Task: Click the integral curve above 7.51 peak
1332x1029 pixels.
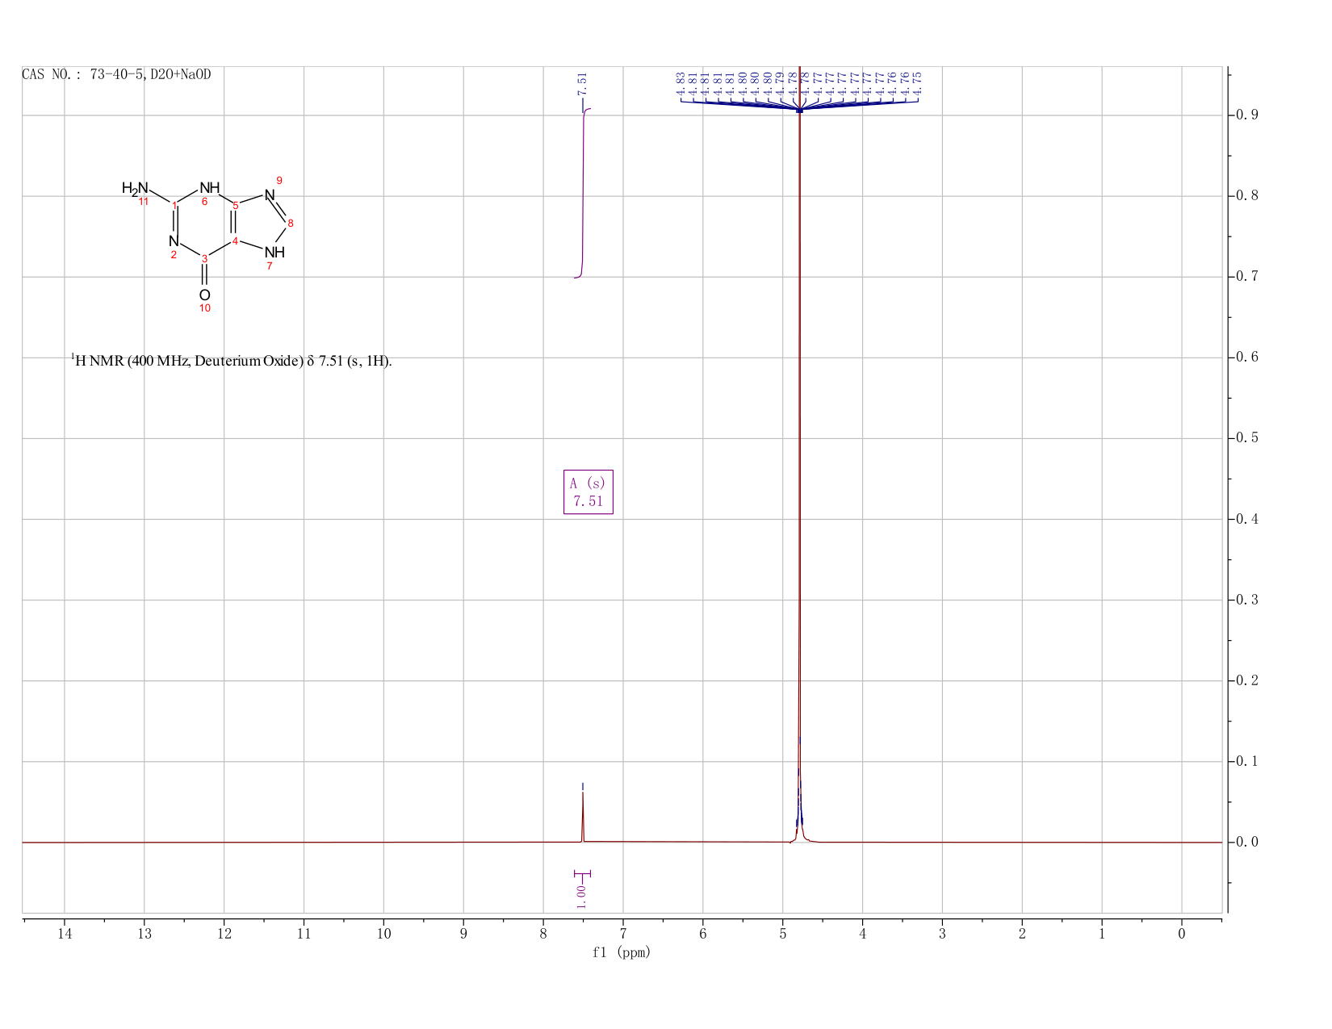Action: pyautogui.click(x=583, y=194)
